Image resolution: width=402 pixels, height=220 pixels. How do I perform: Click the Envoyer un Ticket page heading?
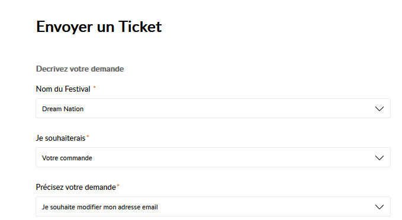[x=99, y=27]
